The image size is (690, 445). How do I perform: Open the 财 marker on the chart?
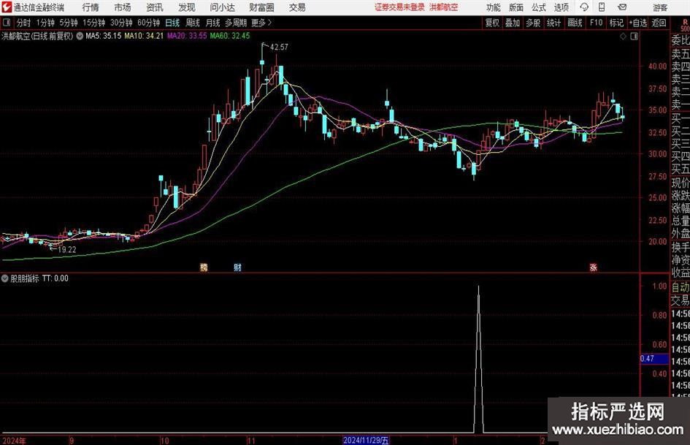pyautogui.click(x=237, y=267)
